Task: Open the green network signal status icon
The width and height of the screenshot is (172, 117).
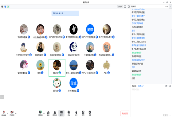Action: point(8,7)
